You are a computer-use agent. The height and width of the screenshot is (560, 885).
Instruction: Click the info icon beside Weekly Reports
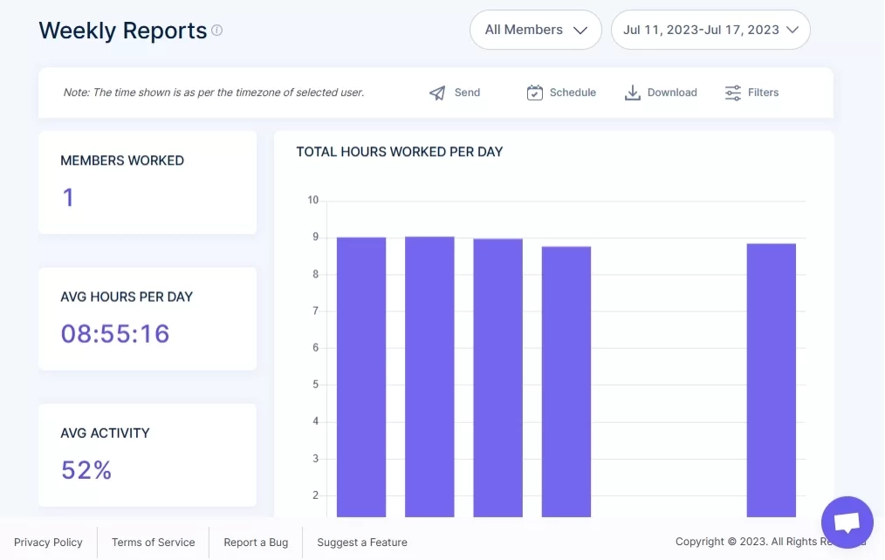(216, 31)
